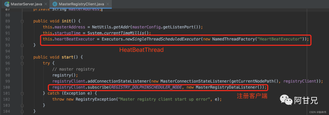Collapse the start() method at line 95
329x115 pixels.
pyautogui.click(x=23, y=57)
